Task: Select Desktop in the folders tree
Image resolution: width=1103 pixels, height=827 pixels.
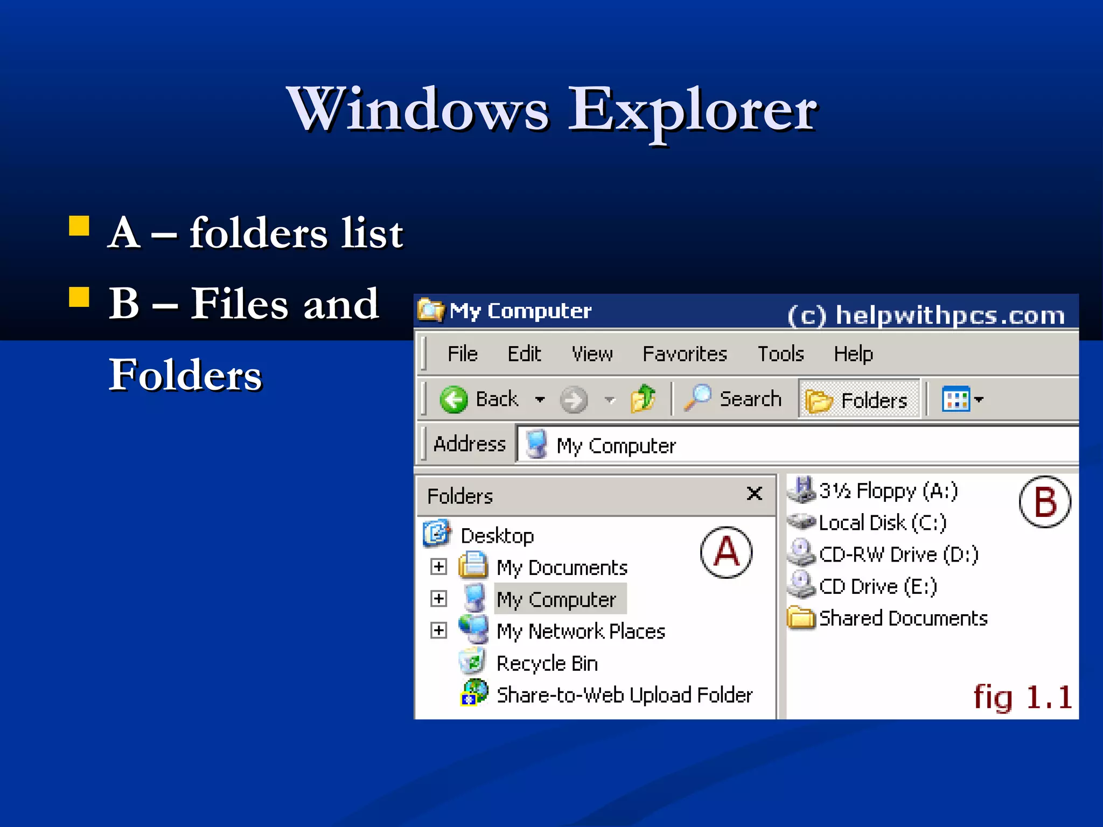Action: [497, 536]
